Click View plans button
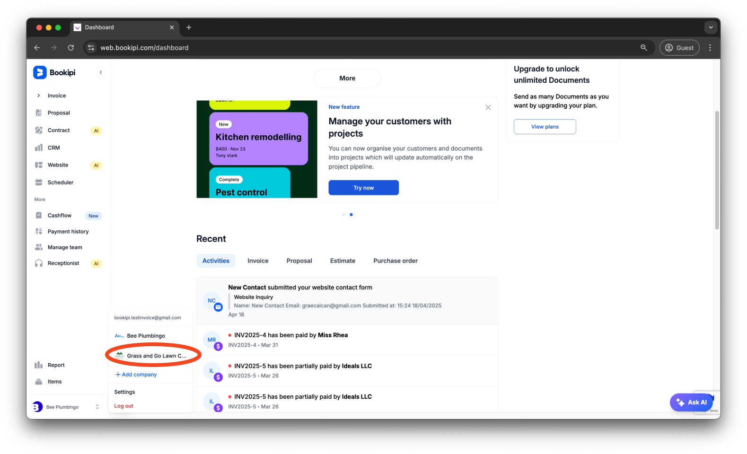 [x=545, y=127]
